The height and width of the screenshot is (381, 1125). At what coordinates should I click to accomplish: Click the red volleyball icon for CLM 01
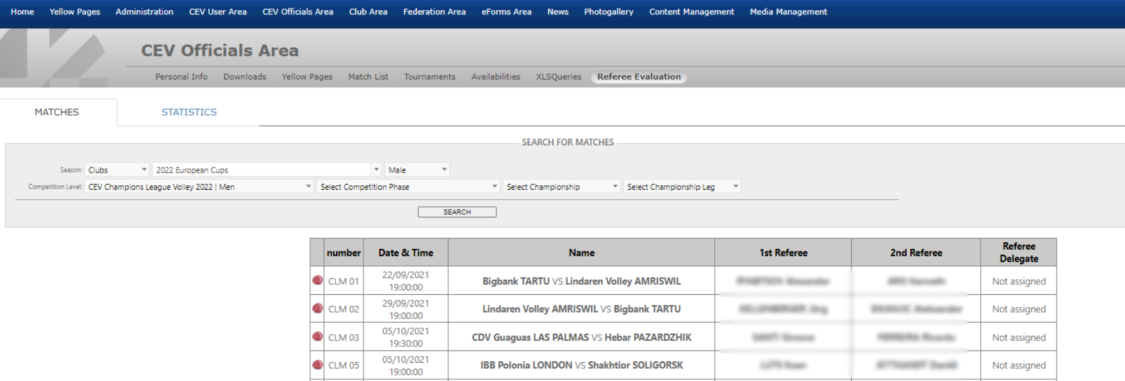pos(317,280)
